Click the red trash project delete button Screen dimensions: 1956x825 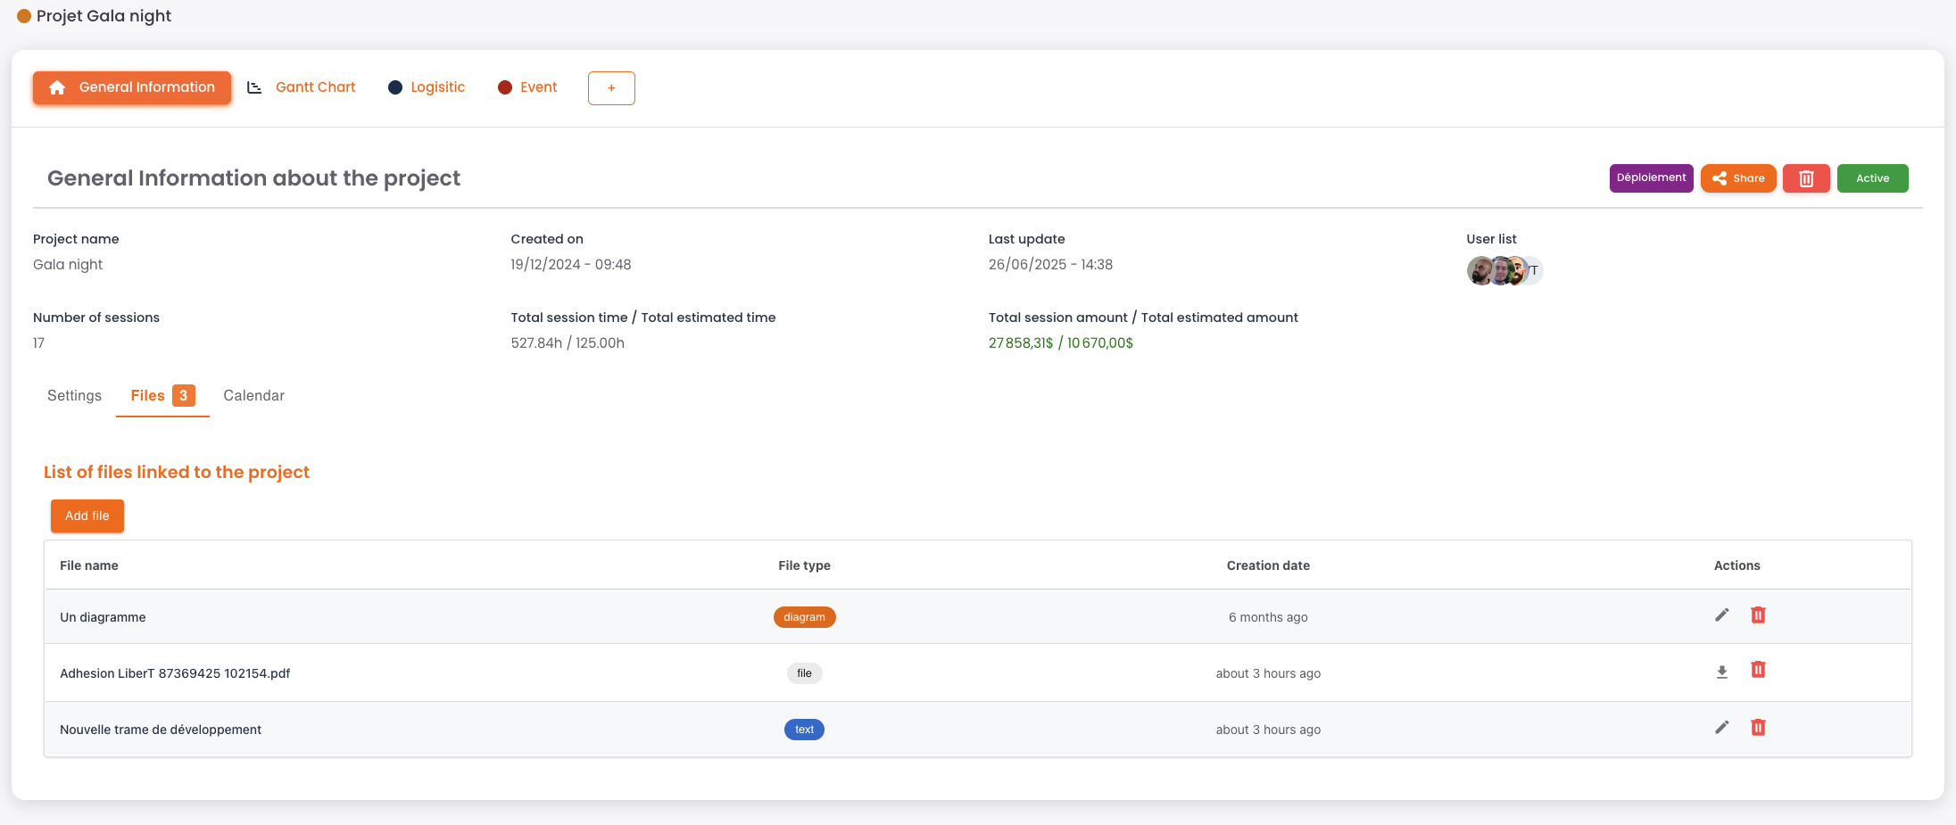coord(1806,178)
